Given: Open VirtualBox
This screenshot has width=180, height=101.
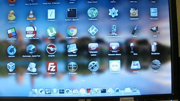Looking at the screenshot, I should (x=11, y=67).
